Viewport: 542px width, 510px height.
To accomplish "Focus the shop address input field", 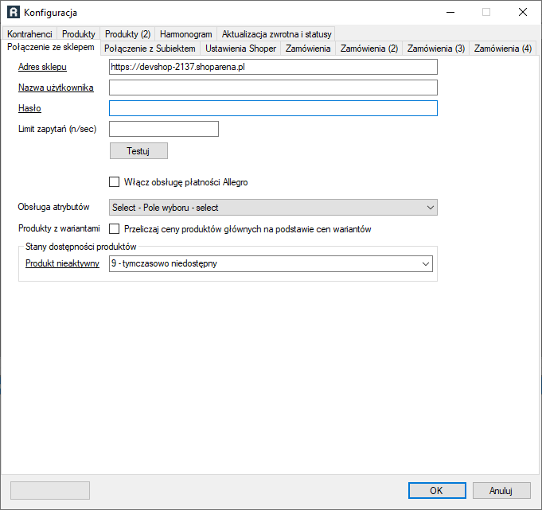I will (274, 67).
